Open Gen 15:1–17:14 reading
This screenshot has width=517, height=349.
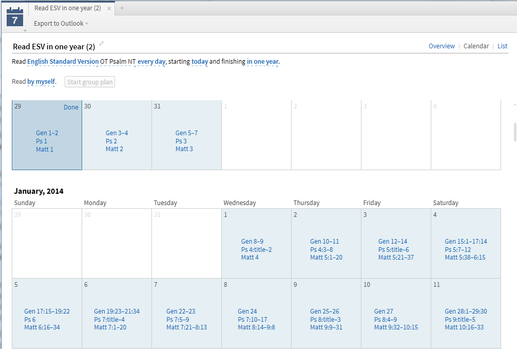coord(466,242)
